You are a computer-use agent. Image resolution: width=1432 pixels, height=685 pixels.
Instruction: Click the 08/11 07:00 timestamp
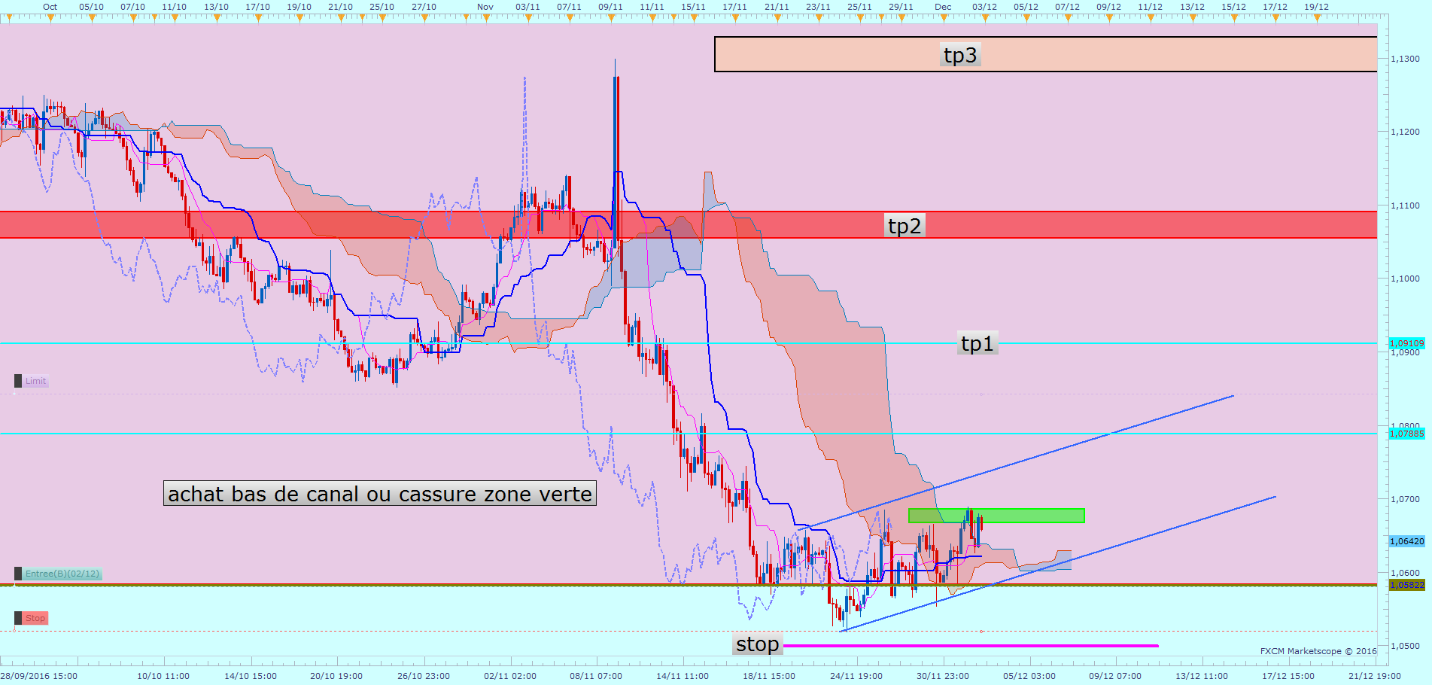click(x=596, y=676)
